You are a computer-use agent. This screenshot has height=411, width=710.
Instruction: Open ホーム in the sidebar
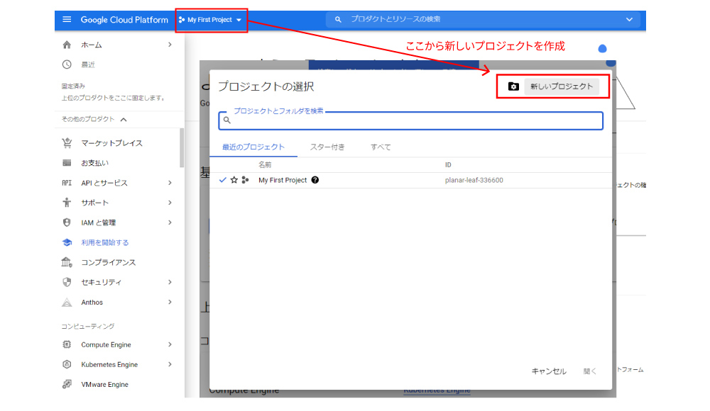pyautogui.click(x=92, y=45)
